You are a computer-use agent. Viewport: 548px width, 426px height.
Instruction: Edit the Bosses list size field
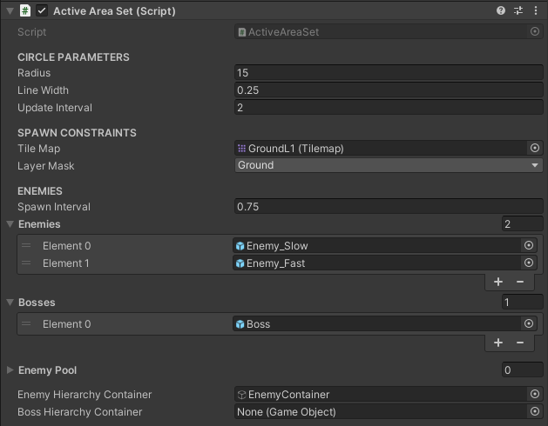(x=522, y=303)
